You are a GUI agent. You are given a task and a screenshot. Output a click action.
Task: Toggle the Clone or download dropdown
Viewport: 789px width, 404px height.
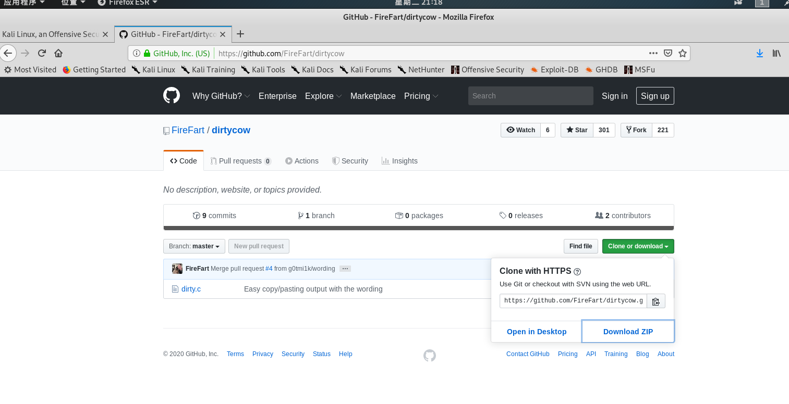[x=638, y=246]
